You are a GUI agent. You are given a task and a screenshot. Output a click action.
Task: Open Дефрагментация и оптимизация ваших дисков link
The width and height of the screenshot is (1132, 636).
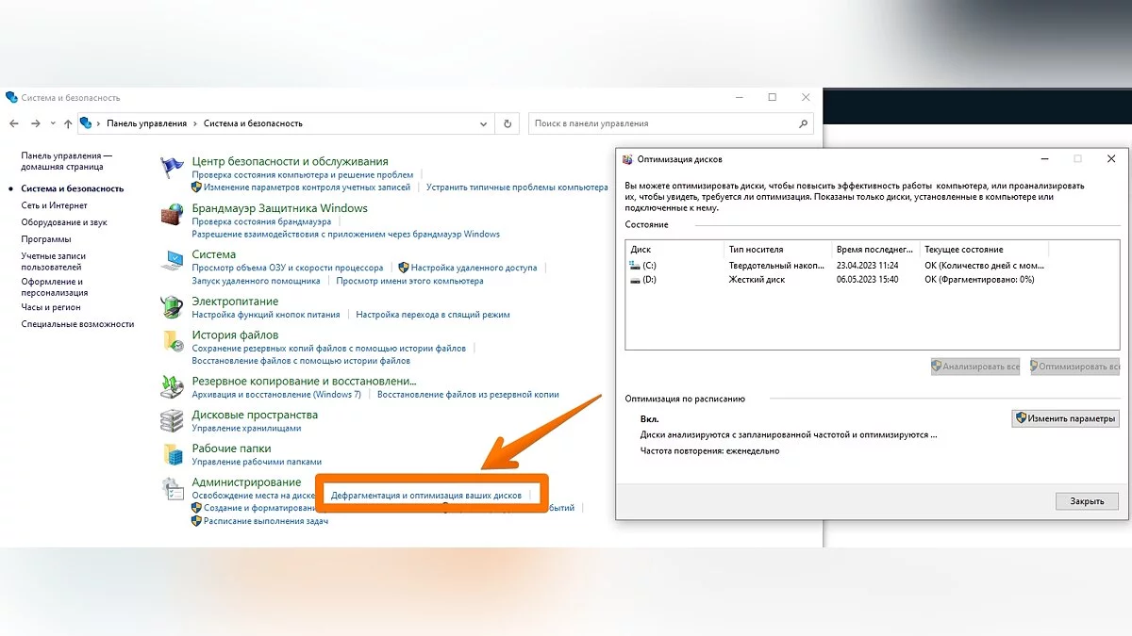coord(426,495)
